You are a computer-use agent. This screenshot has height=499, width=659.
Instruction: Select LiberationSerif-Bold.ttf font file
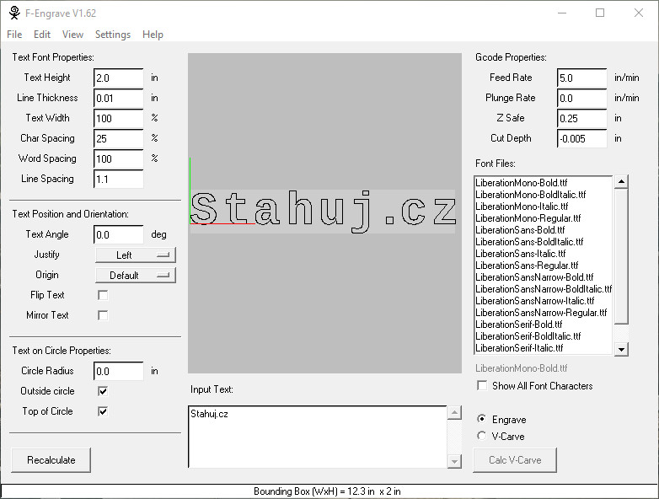(543, 325)
